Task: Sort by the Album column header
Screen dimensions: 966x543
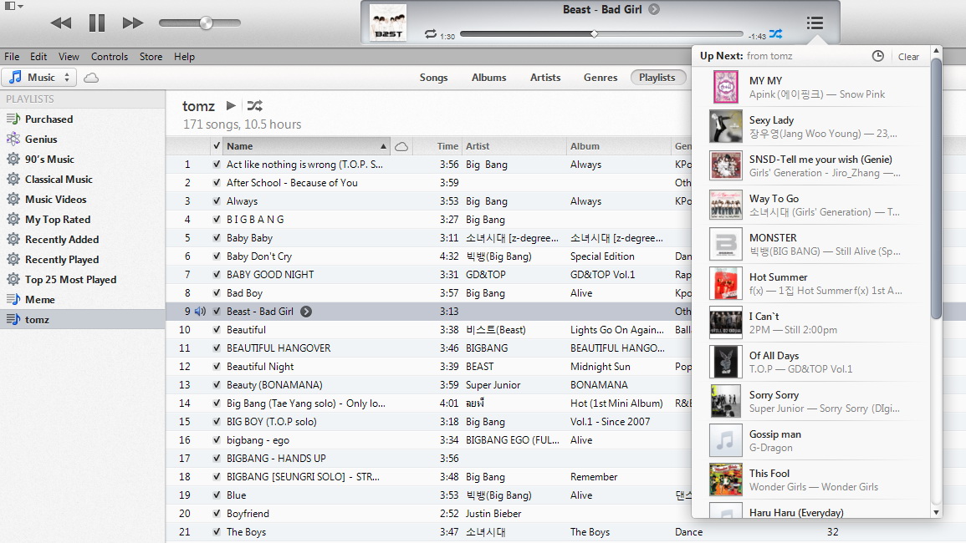Action: (619, 146)
